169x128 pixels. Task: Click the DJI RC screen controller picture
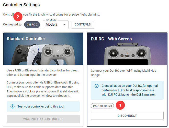127,54
